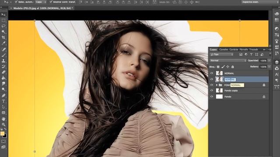Select the Clone Stamp tool

click(x=3, y=61)
